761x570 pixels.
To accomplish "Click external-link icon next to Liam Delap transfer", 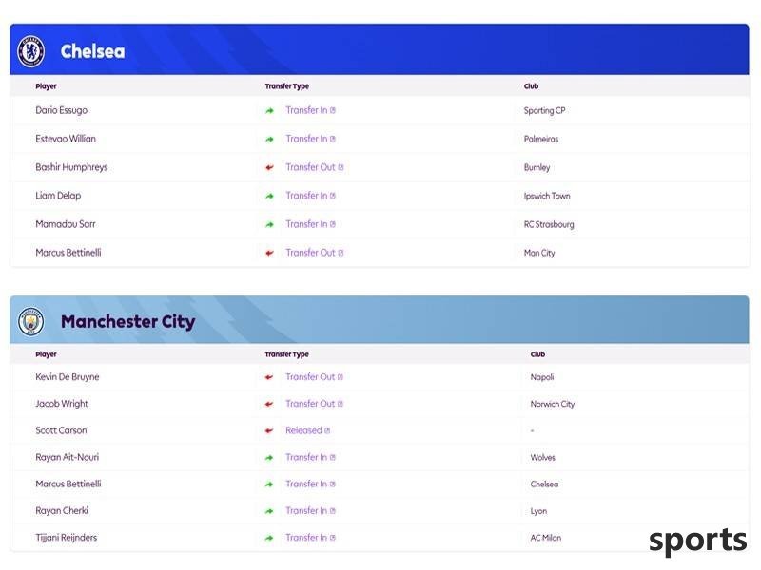I will (x=333, y=196).
